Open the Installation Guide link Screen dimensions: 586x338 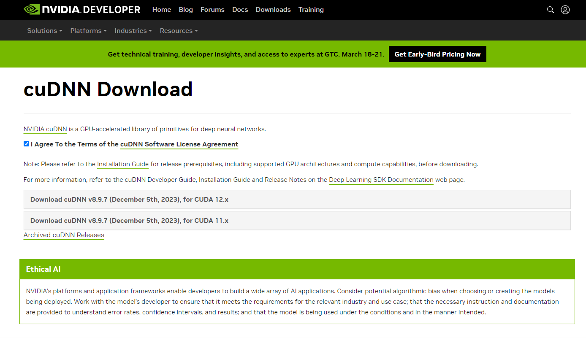pos(123,164)
